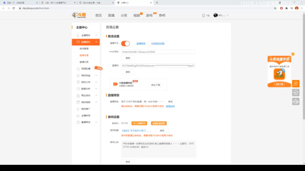The width and height of the screenshot is (305, 171).
Task: Expand the 我的收益 section chevron
Action: pyautogui.click(x=96, y=75)
